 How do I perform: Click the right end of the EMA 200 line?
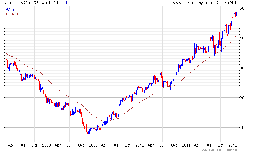236,36
